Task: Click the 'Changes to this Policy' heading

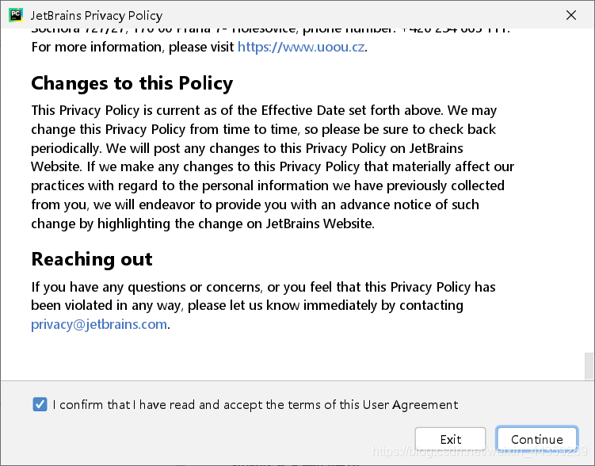Action: [x=132, y=83]
